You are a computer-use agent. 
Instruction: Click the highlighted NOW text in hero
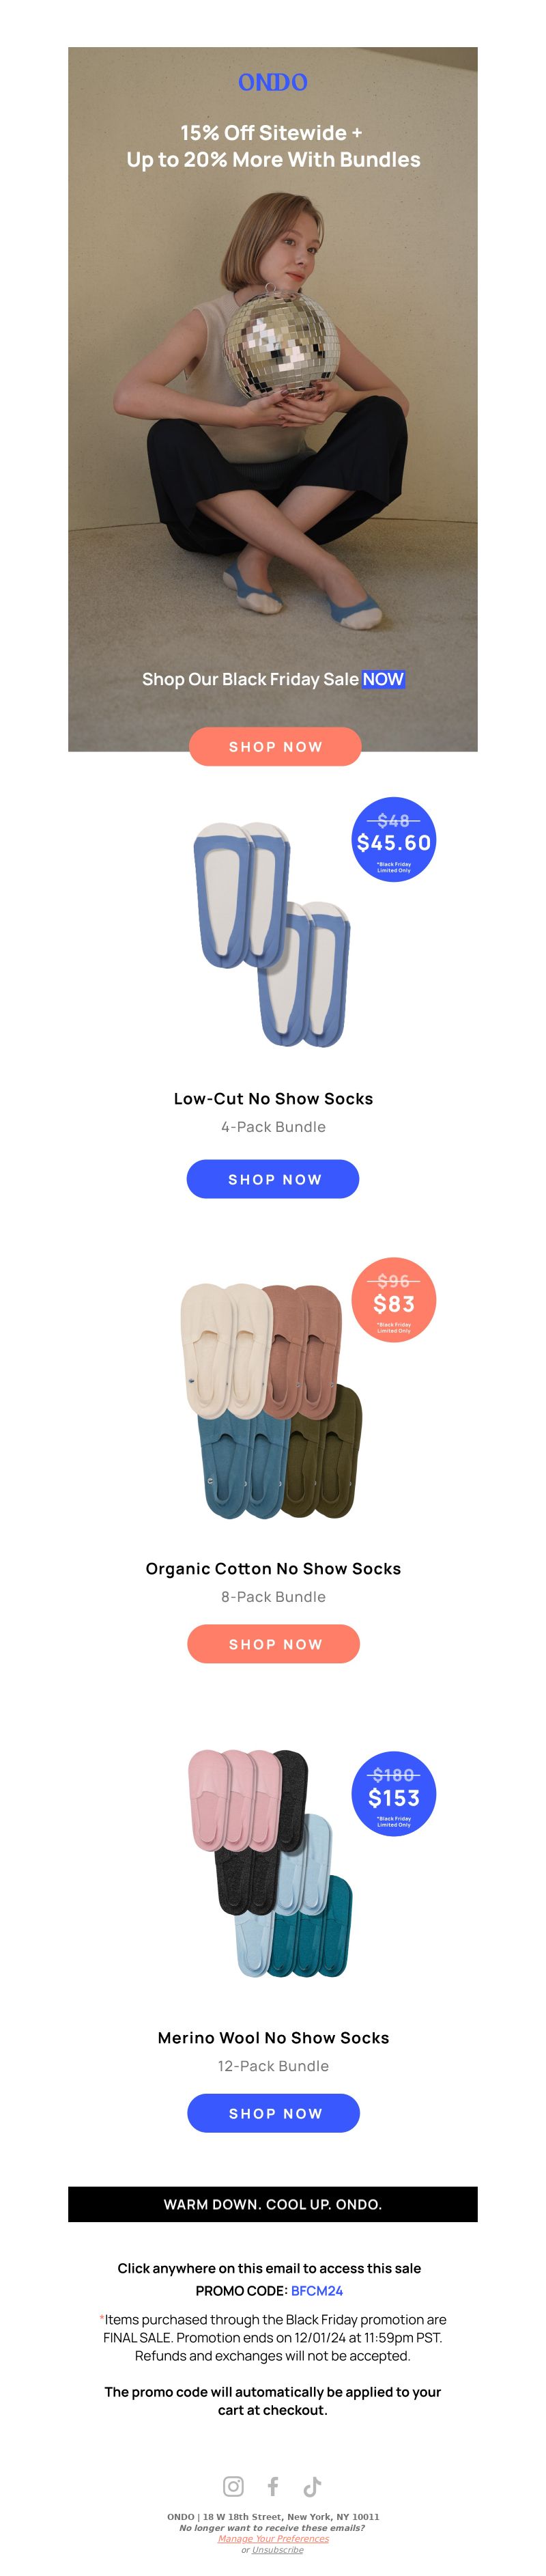click(x=383, y=679)
